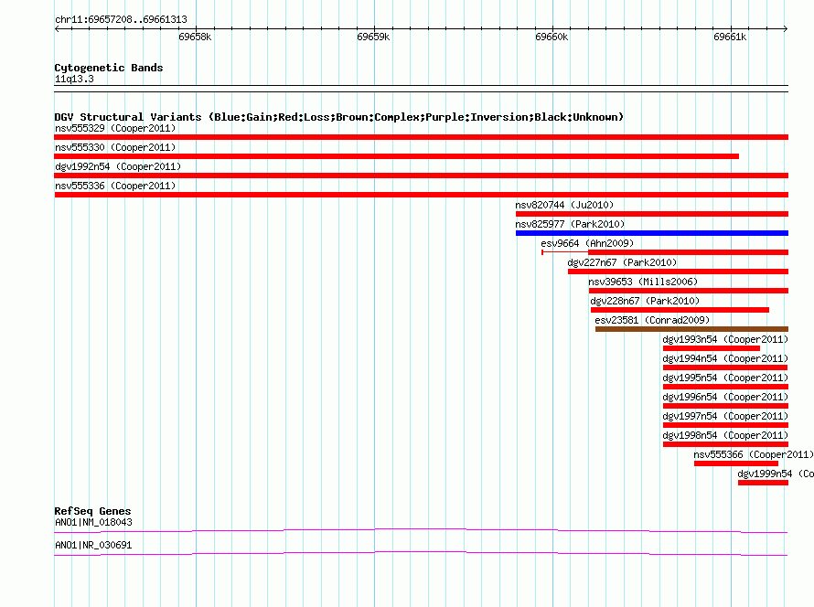Click the nsv825977 (Park2010) label
This screenshot has width=814, height=607.
pos(570,224)
